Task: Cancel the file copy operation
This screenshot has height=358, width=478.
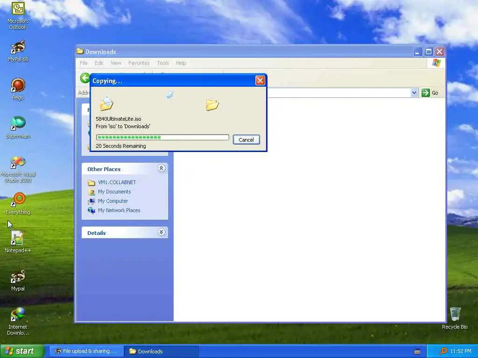Action: click(246, 140)
